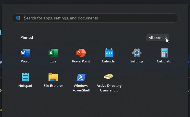190x117 pixels.
Task: Click the "Active Directory Users and..." text label
Action: click(x=109, y=88)
